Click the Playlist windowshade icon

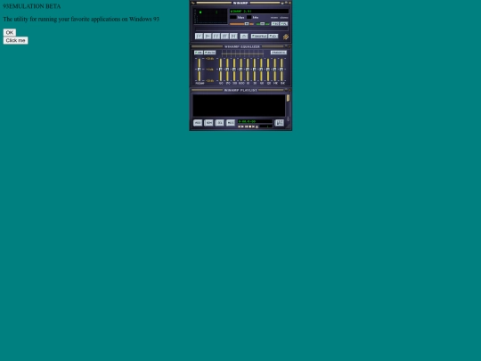(286, 90)
